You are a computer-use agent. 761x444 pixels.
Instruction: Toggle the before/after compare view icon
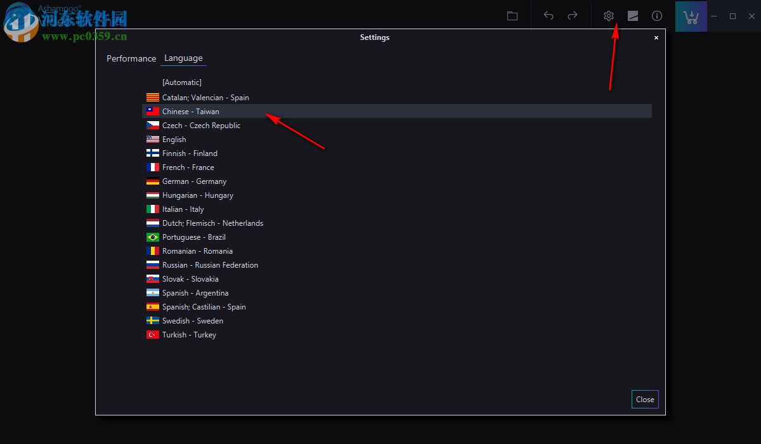point(633,16)
